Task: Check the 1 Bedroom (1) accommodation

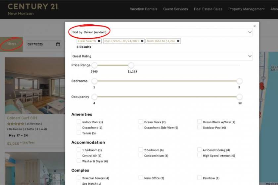Action: pos(79,150)
